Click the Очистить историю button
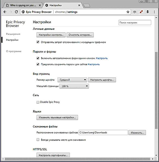 [x=80, y=35]
